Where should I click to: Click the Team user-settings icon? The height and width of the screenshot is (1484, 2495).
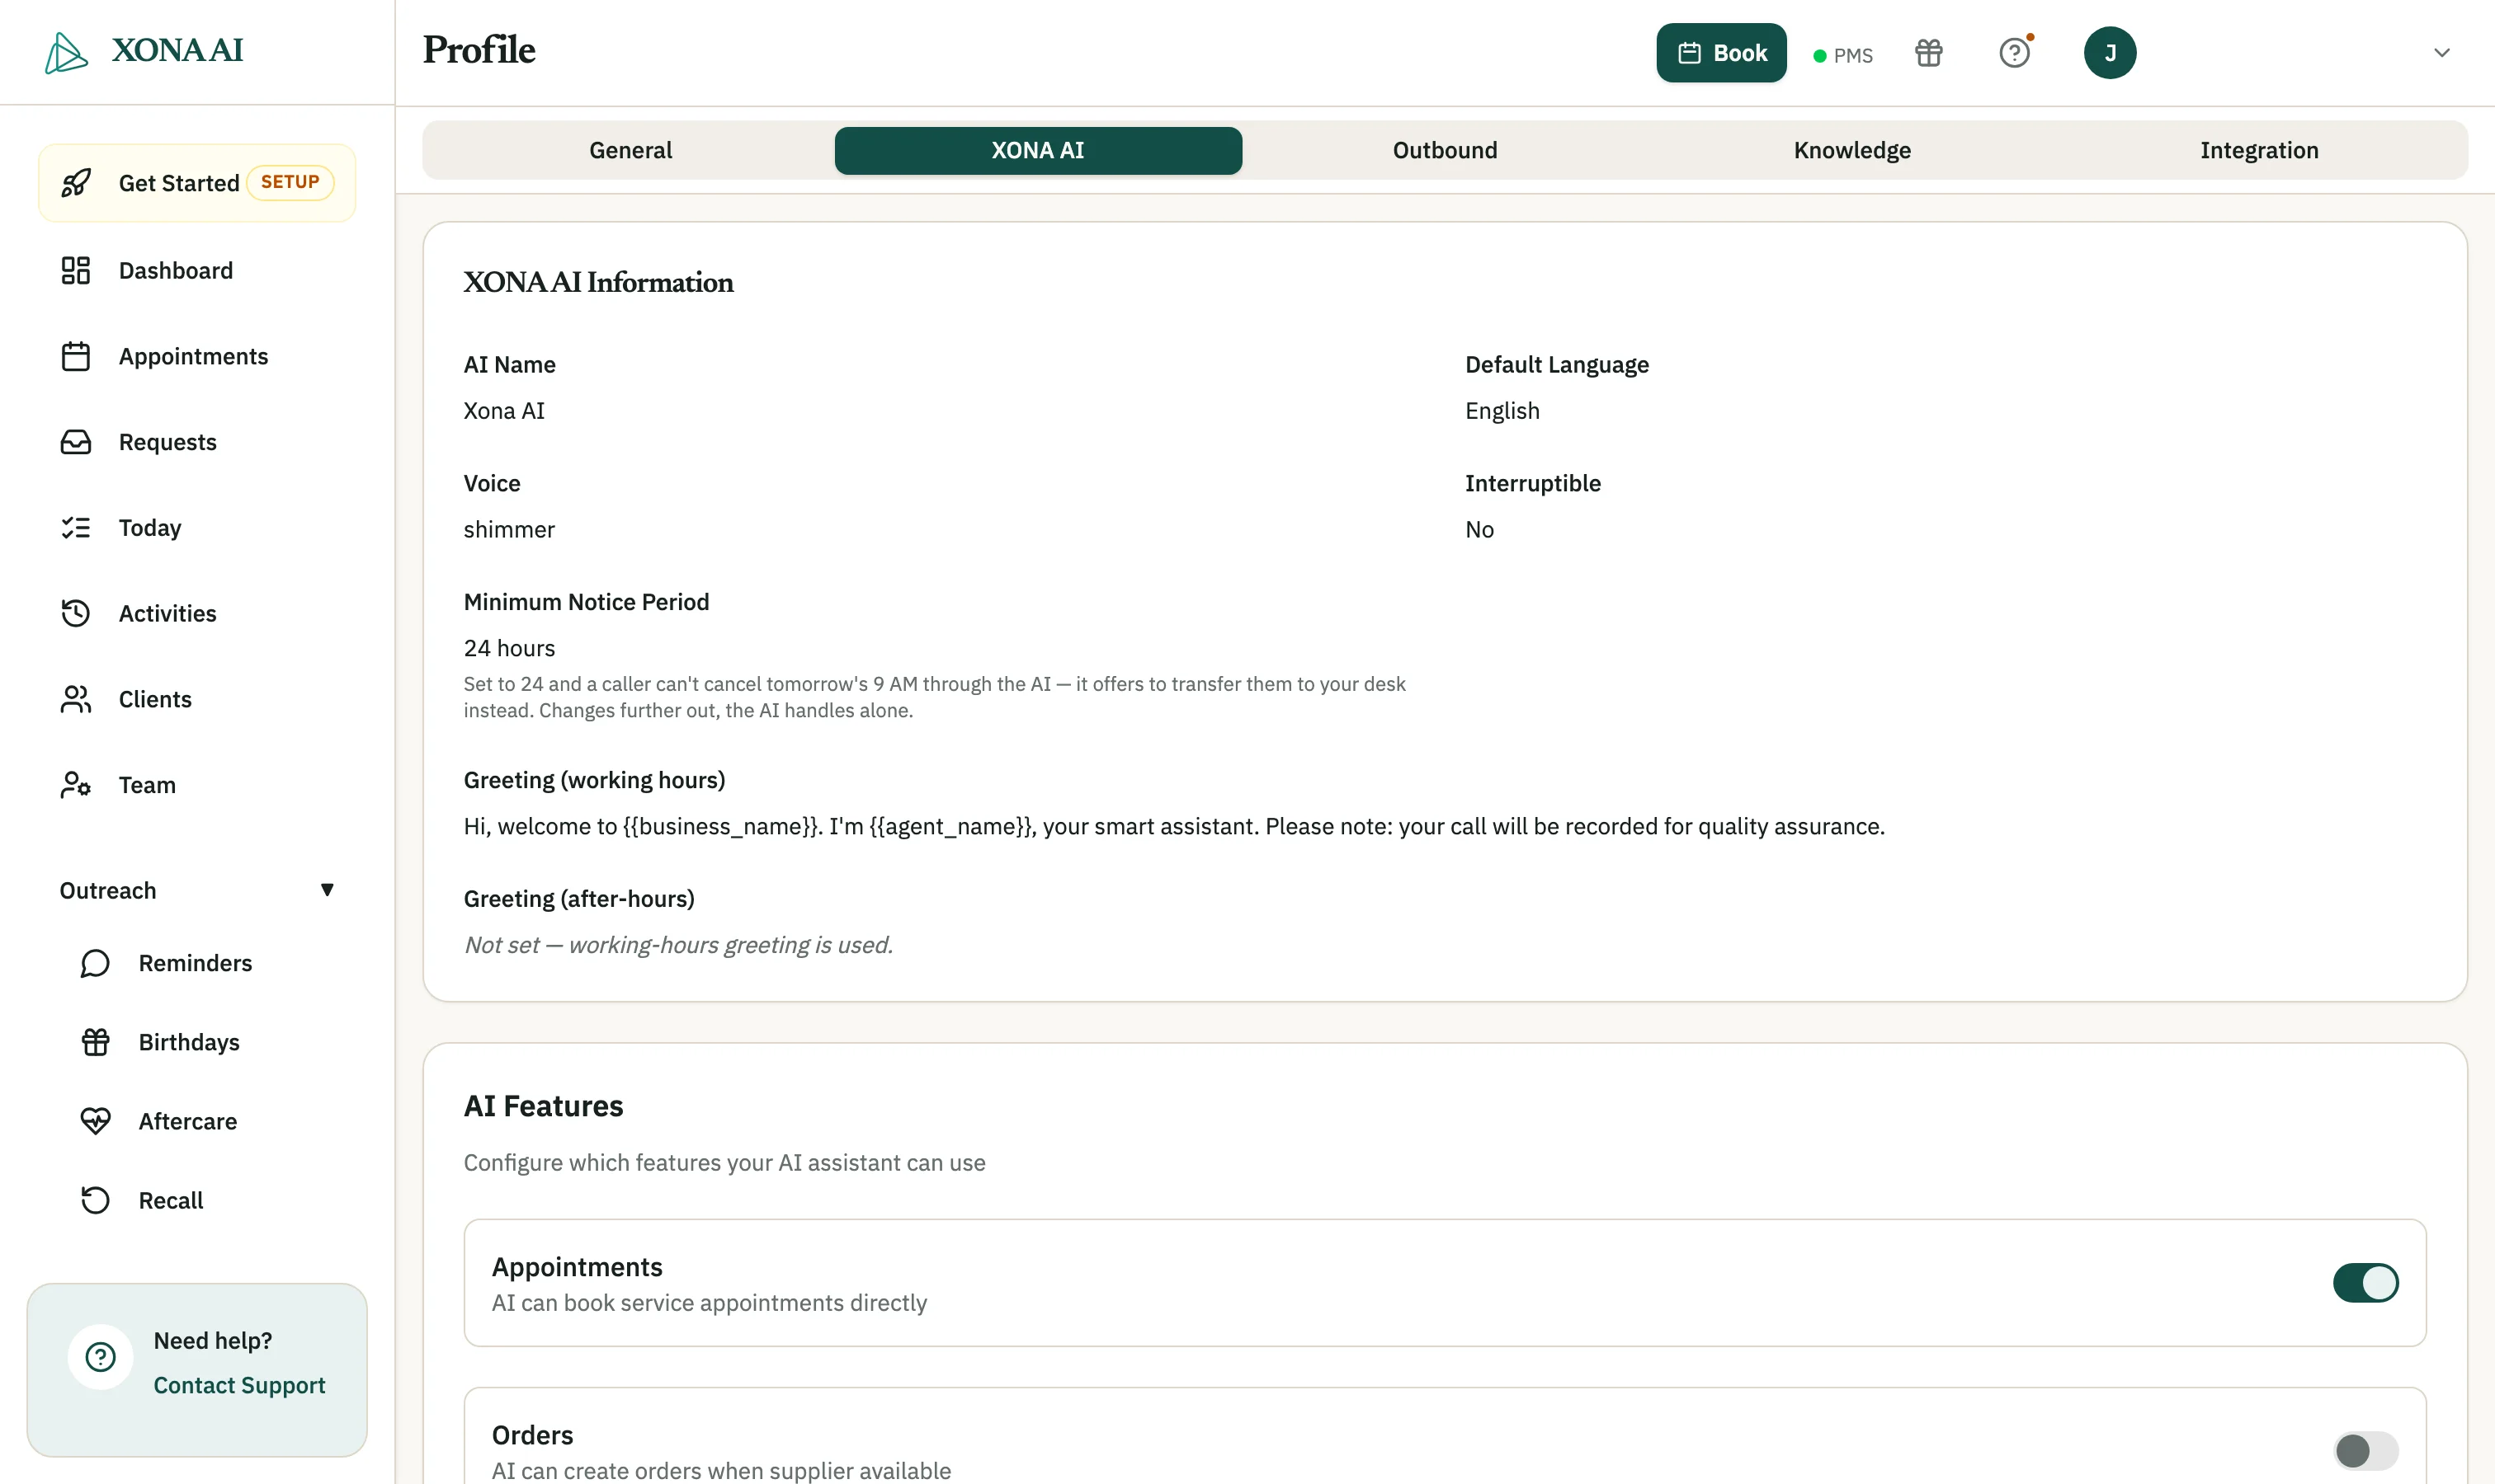pos(76,785)
